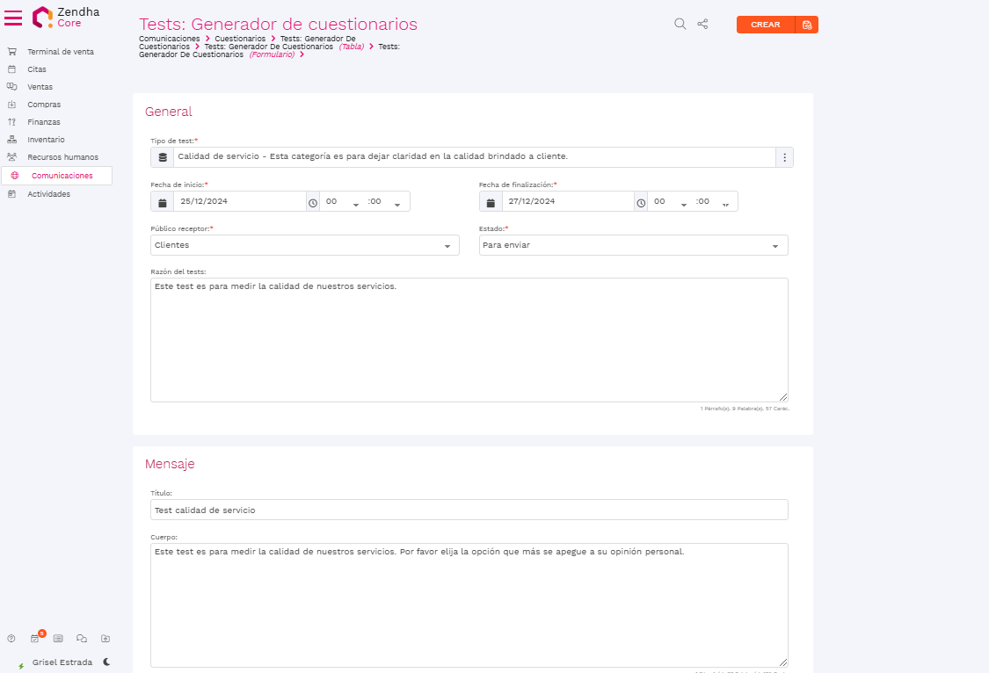Click the save icon beside CREAR

(x=807, y=25)
